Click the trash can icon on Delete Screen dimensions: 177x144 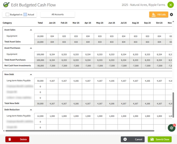pyautogui.click(x=10, y=139)
